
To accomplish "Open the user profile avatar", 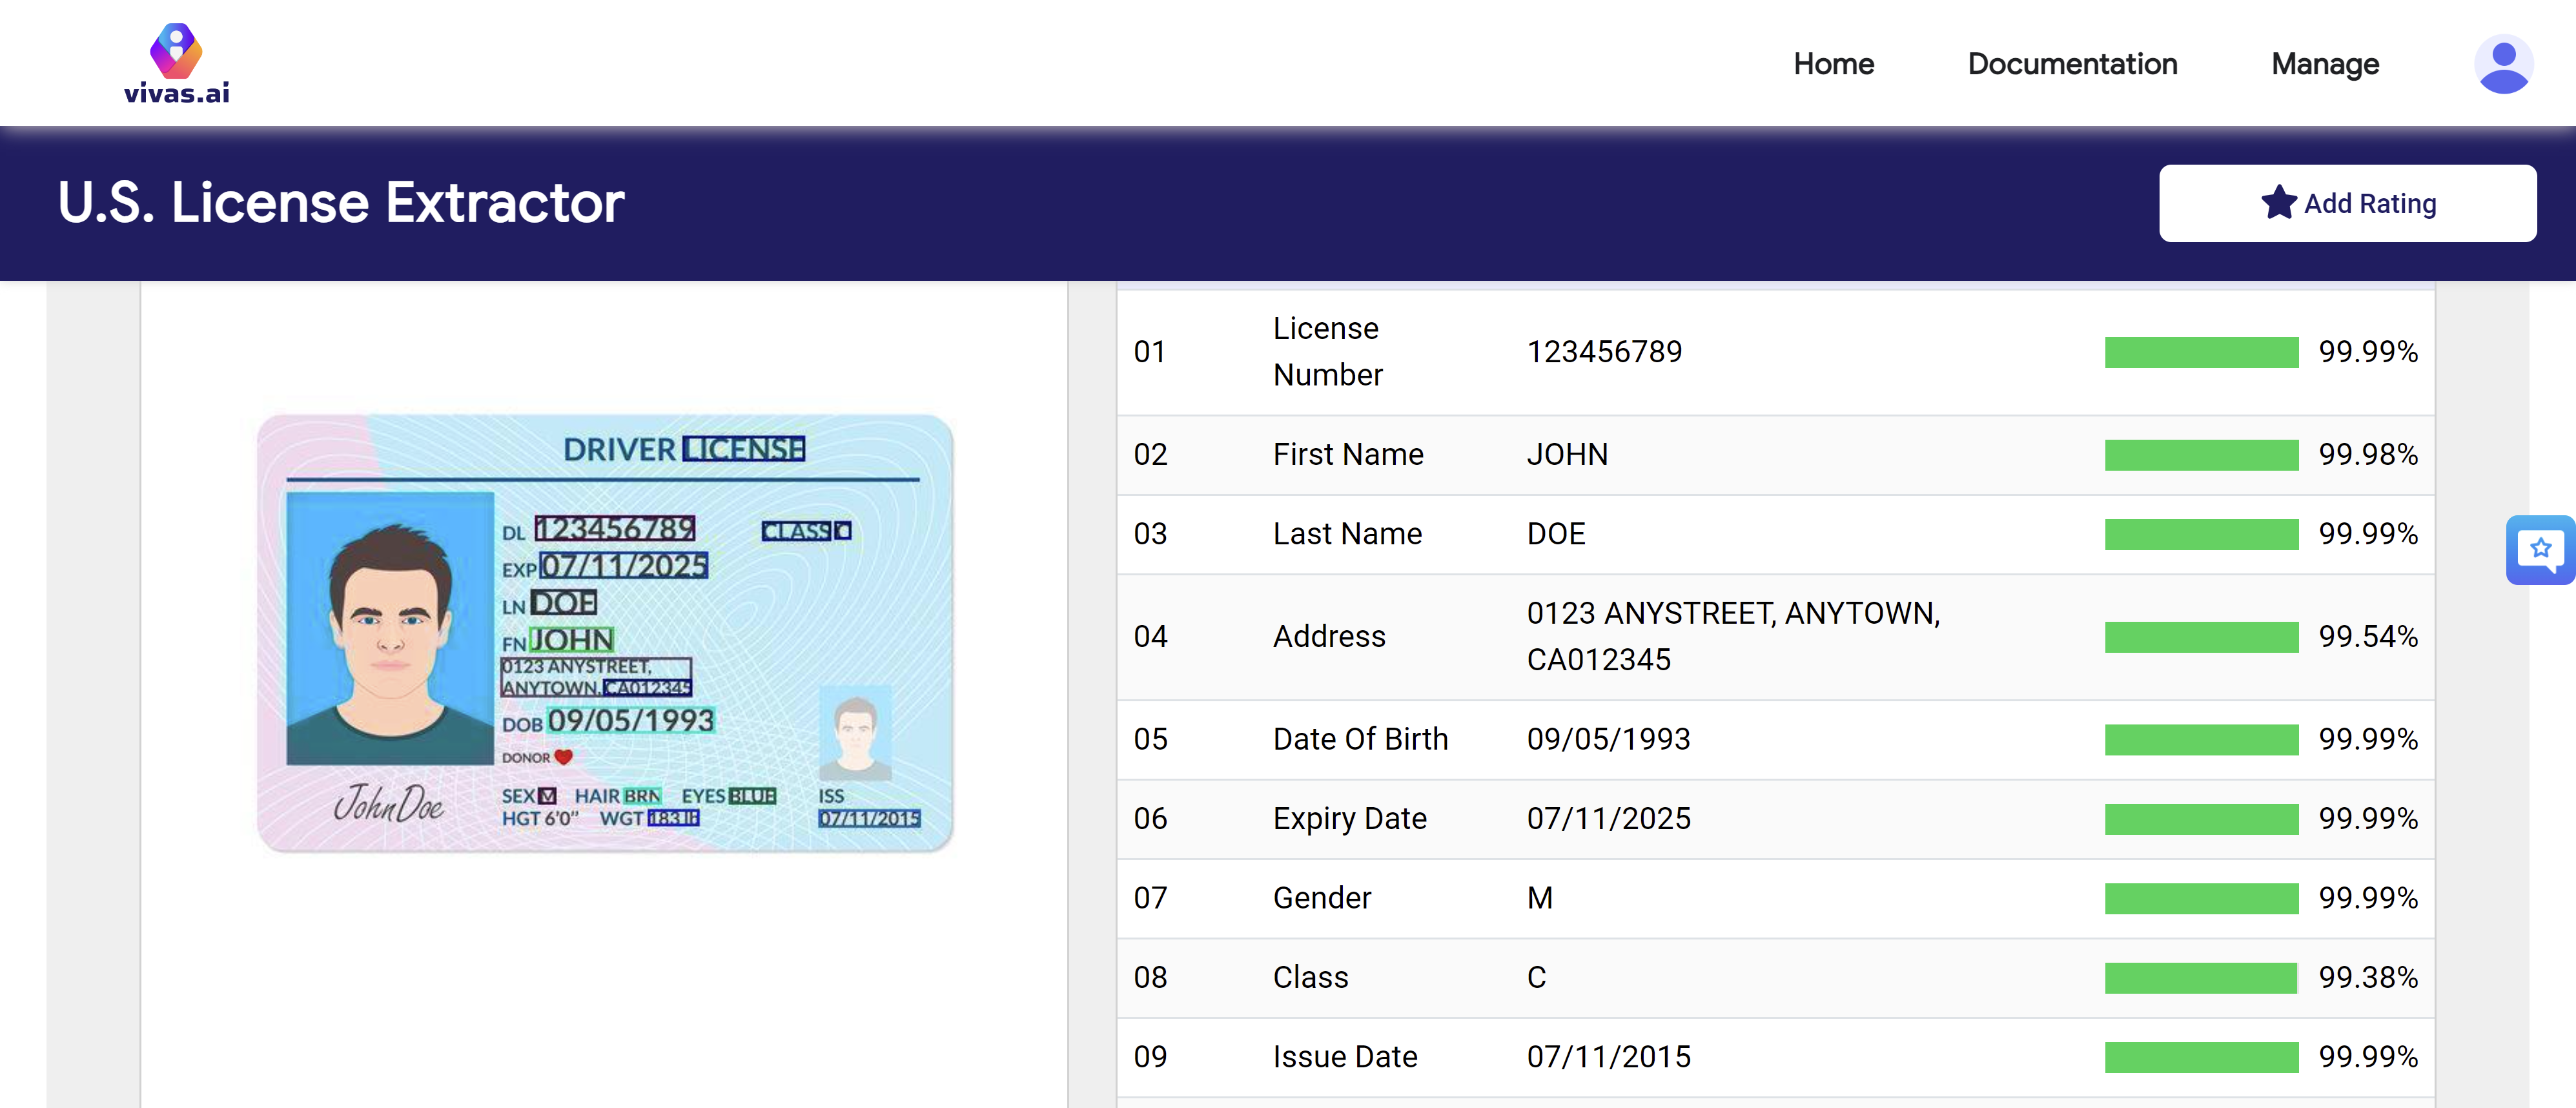I will click(x=2502, y=64).
